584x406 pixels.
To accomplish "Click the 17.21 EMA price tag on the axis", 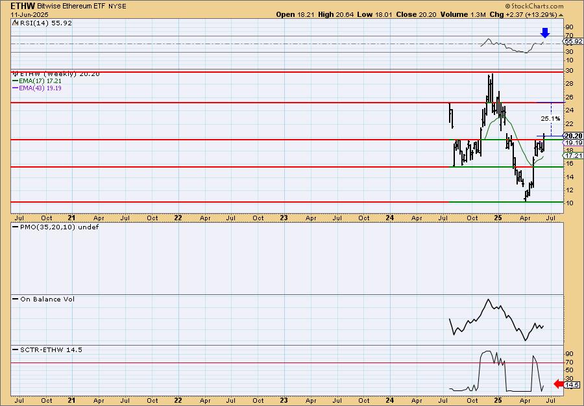I will pos(573,155).
